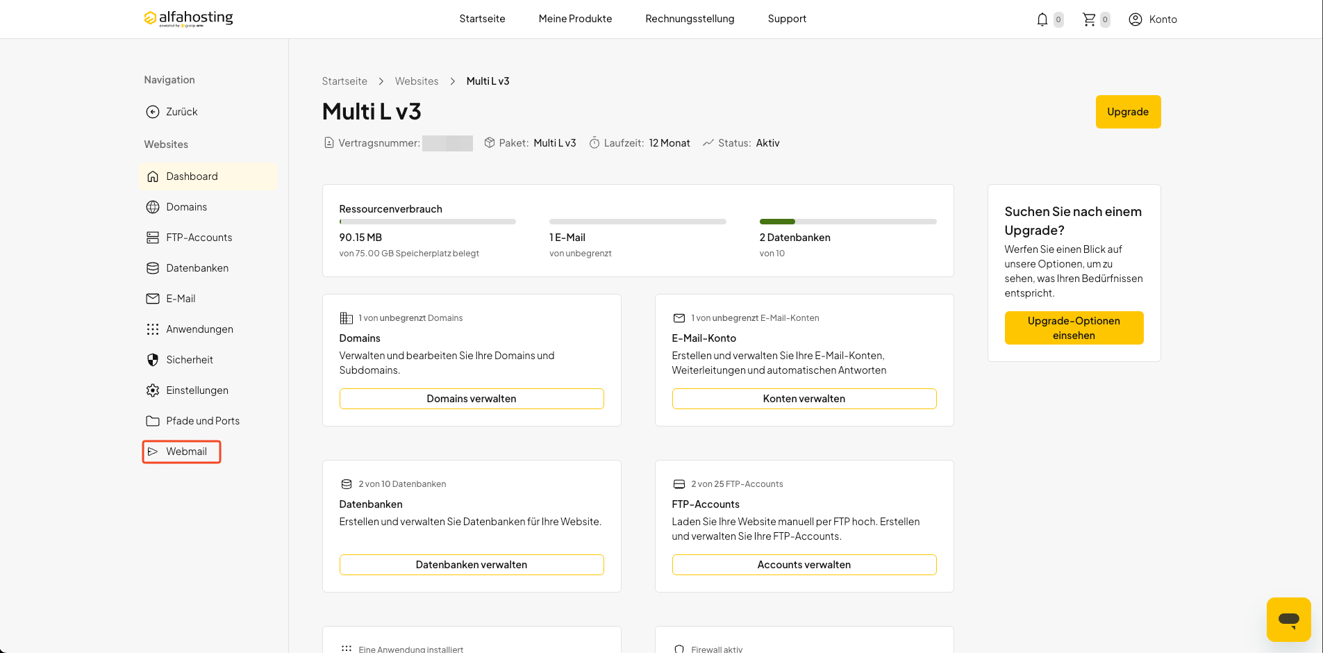This screenshot has width=1323, height=653.
Task: Open Meine Produkte in top menu
Action: click(575, 19)
